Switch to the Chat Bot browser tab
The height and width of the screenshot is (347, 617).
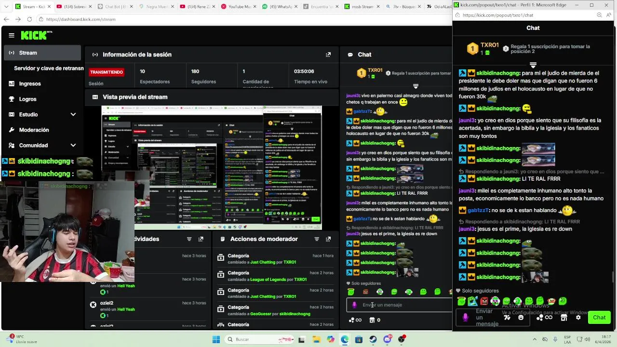click(116, 7)
